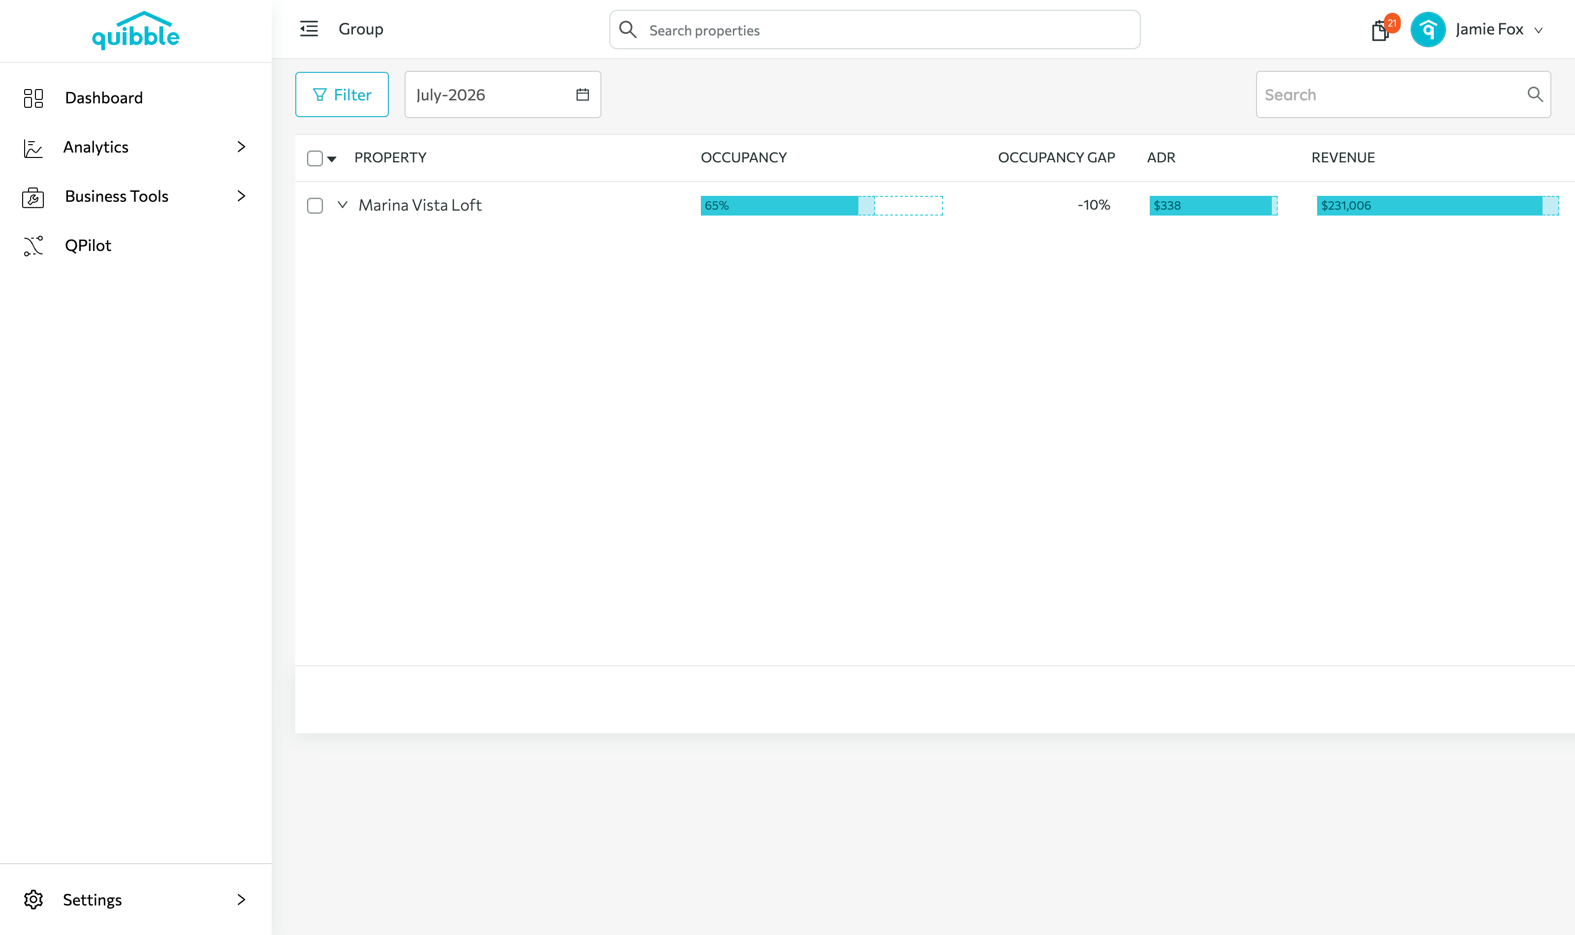This screenshot has height=935, width=1575.
Task: Click the Group page title
Action: pos(361,29)
